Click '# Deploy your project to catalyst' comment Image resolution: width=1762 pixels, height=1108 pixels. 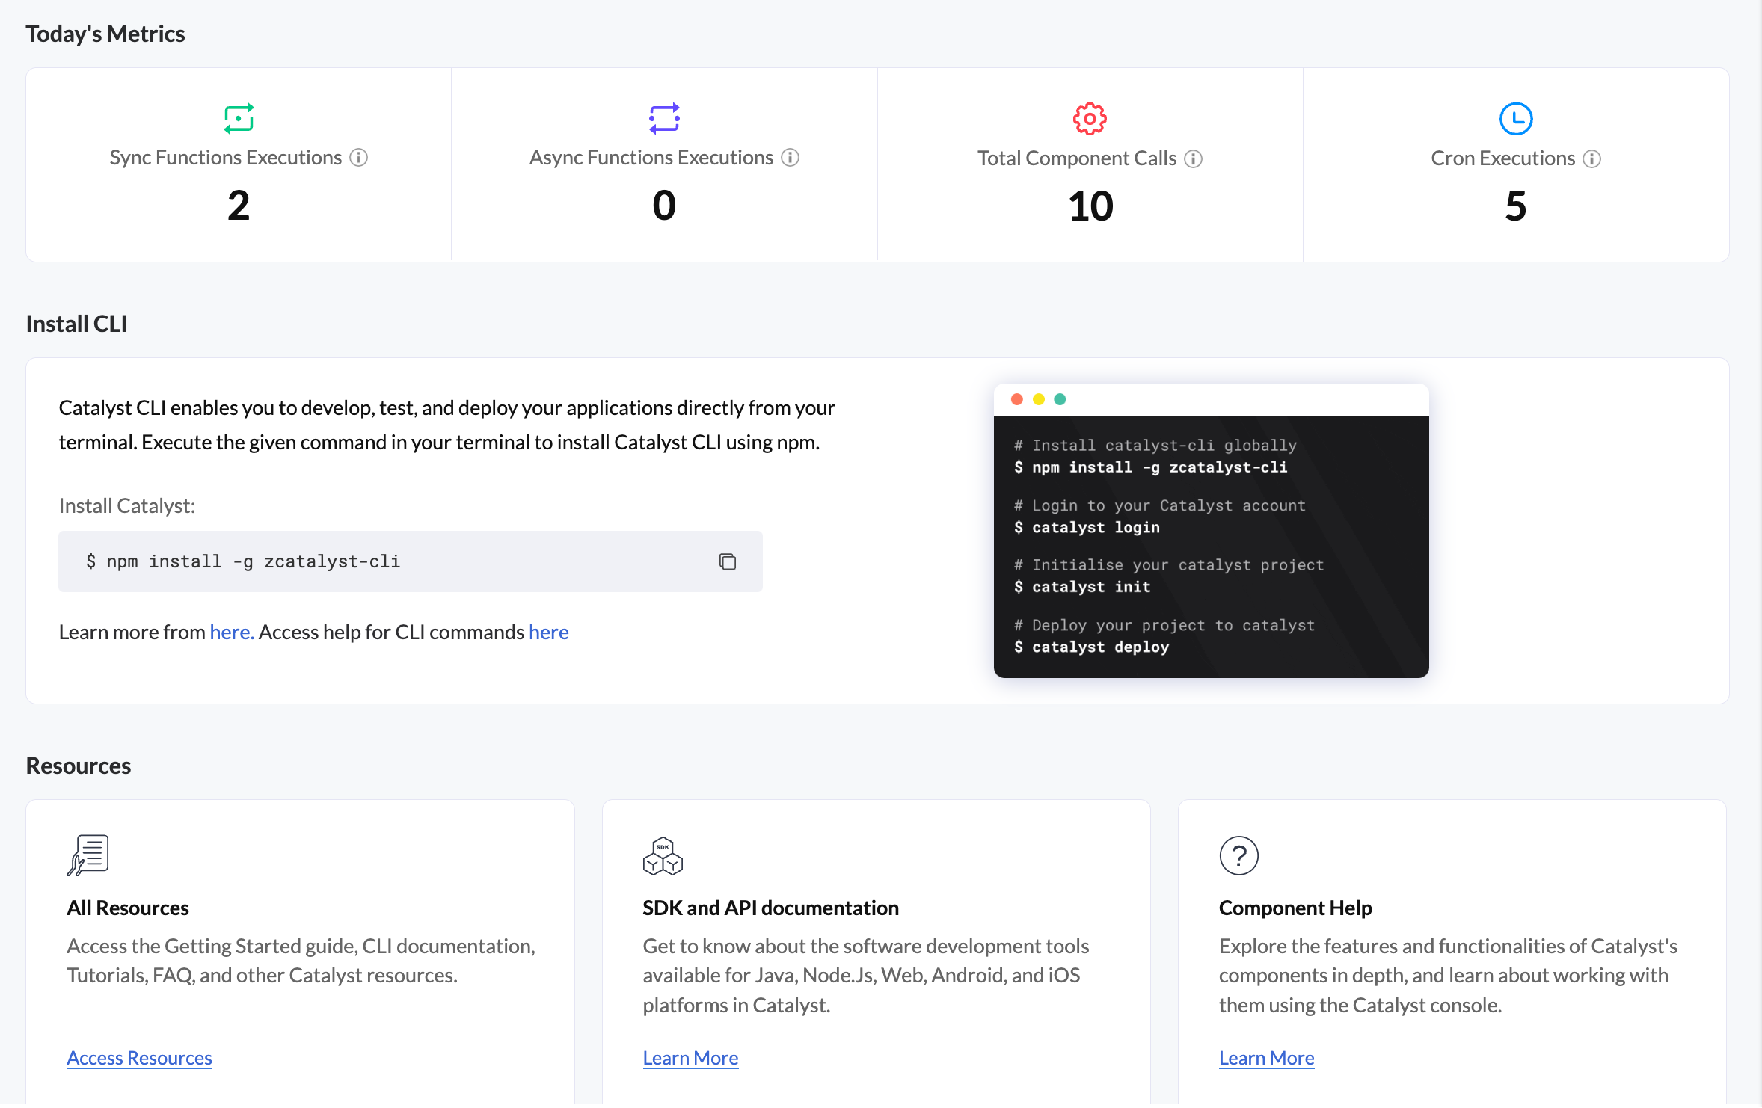1164,625
